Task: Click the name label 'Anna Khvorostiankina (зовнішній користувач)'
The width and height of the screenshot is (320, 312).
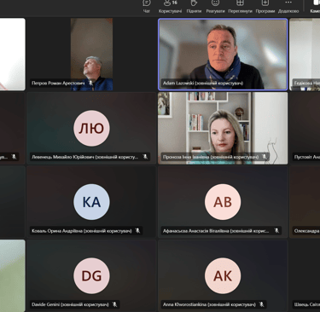Action: tap(209, 304)
